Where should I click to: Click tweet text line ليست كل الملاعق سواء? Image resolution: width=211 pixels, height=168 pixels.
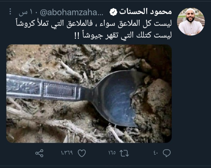point(136,24)
